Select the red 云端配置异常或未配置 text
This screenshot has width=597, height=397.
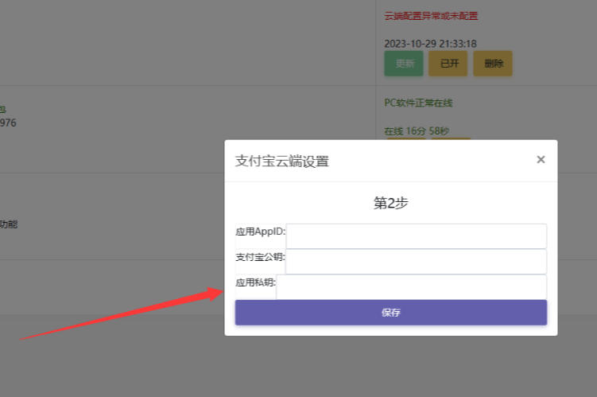(x=431, y=16)
